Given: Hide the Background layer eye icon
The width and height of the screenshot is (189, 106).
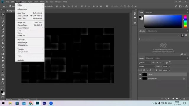Looking at the screenshot, I should pyautogui.click(x=140, y=79).
